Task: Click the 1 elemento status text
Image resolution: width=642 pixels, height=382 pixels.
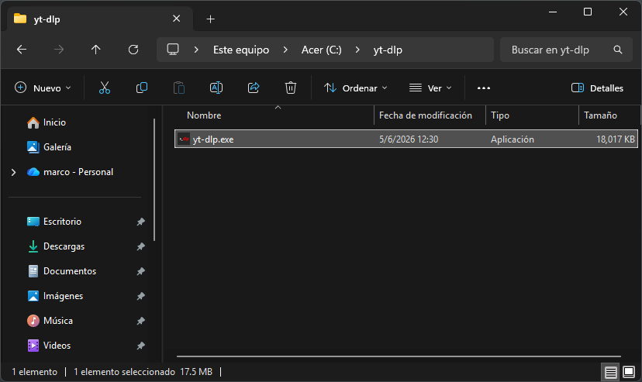Action: pyautogui.click(x=34, y=372)
